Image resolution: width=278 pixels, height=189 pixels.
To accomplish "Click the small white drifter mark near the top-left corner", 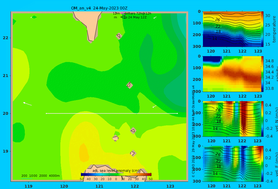I will point(31,17).
